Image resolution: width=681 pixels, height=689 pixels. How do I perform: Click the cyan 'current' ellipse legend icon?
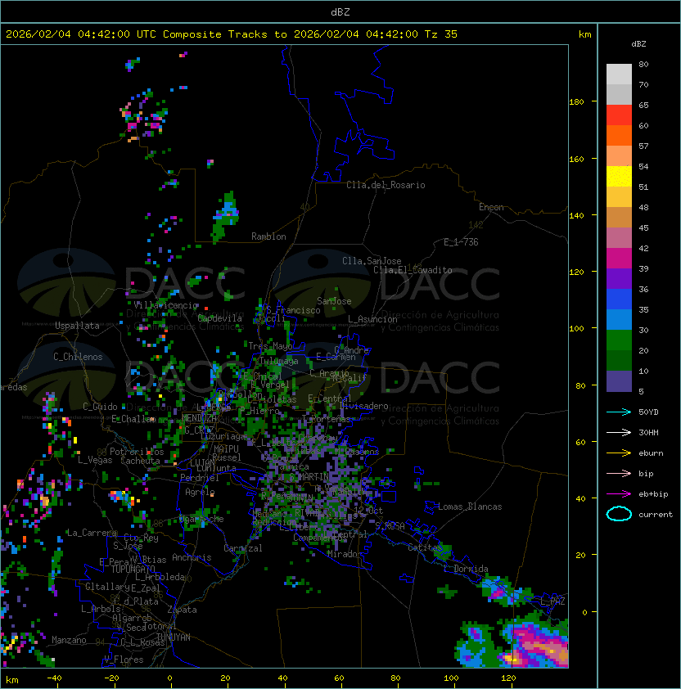coord(619,514)
